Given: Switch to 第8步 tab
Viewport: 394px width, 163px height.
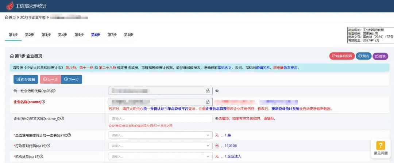Looking at the screenshot, I should click(128, 35).
